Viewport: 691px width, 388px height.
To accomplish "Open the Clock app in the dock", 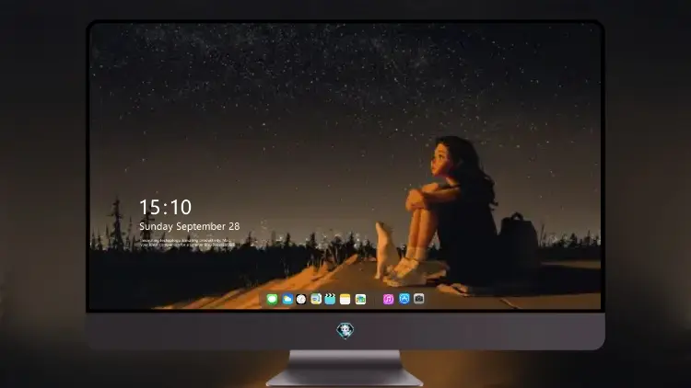I will tap(301, 300).
